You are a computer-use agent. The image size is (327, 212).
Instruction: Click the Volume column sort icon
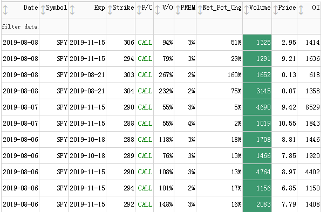(x=247, y=10)
